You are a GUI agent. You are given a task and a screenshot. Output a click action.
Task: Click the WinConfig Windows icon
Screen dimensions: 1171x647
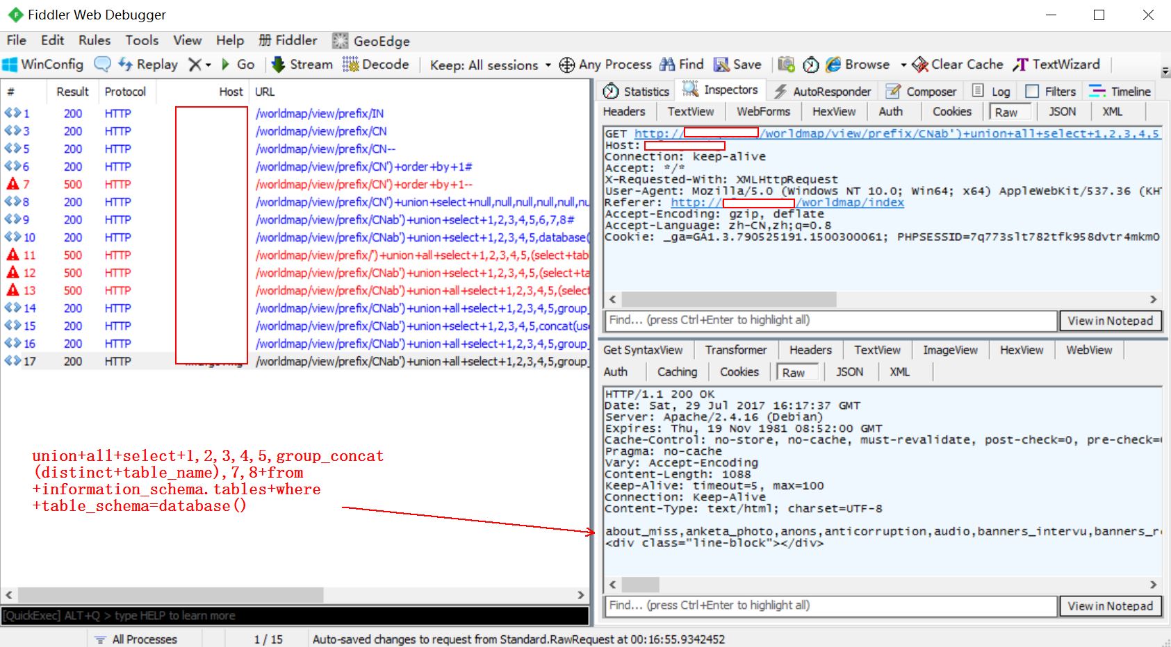(10, 65)
